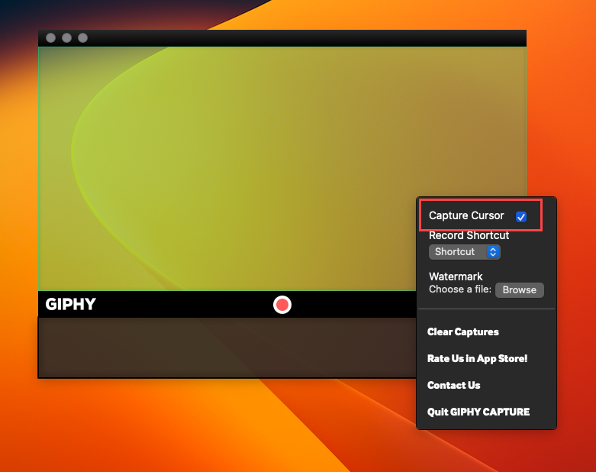Click the Capture Cursor label text
596x472 pixels.
click(x=466, y=215)
